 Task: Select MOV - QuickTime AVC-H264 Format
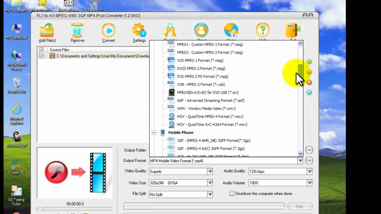tap(212, 125)
